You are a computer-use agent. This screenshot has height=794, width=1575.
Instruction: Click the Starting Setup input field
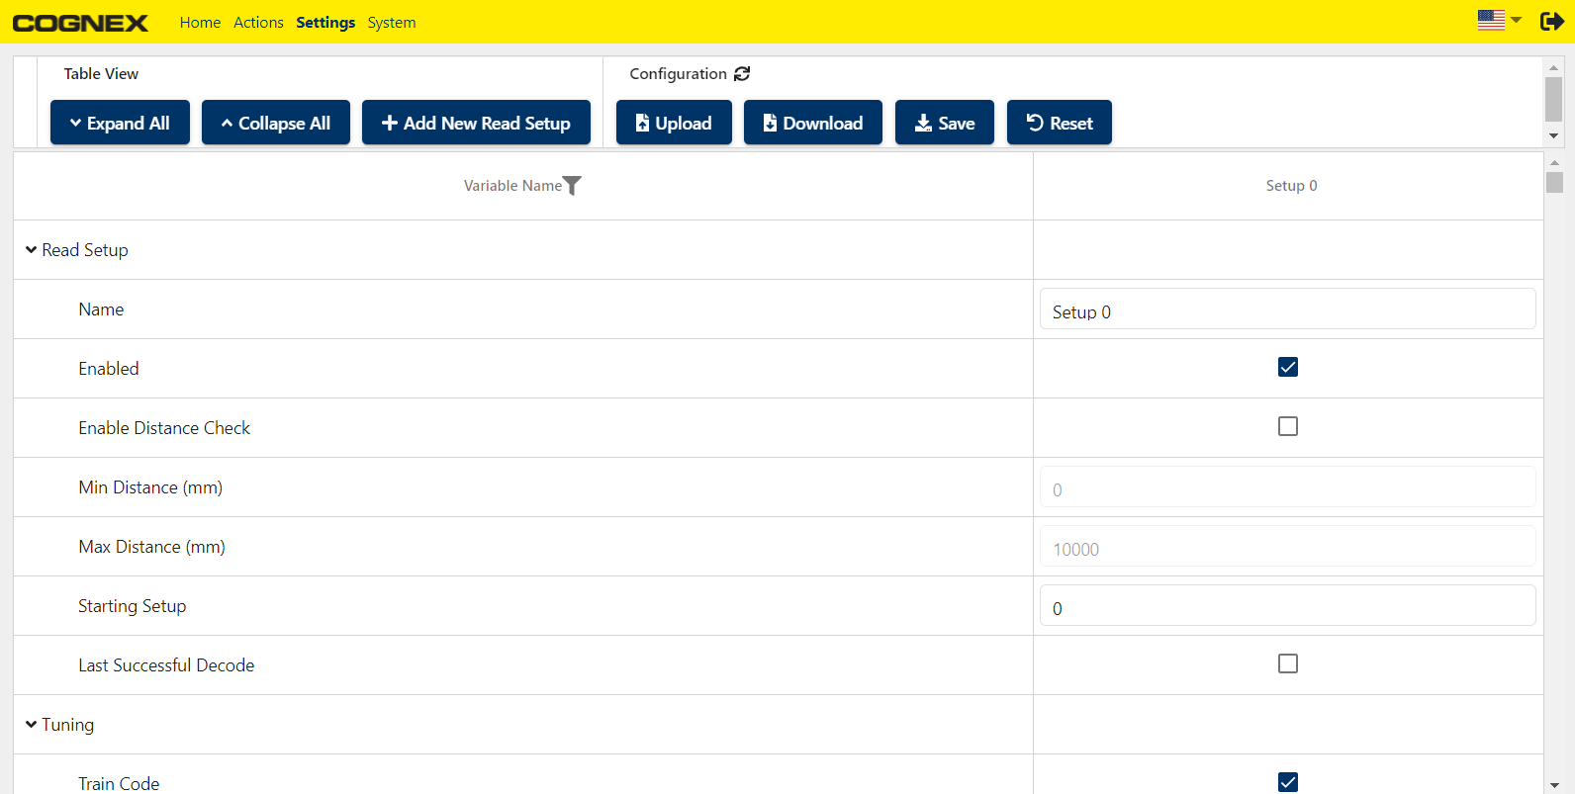pos(1287,606)
